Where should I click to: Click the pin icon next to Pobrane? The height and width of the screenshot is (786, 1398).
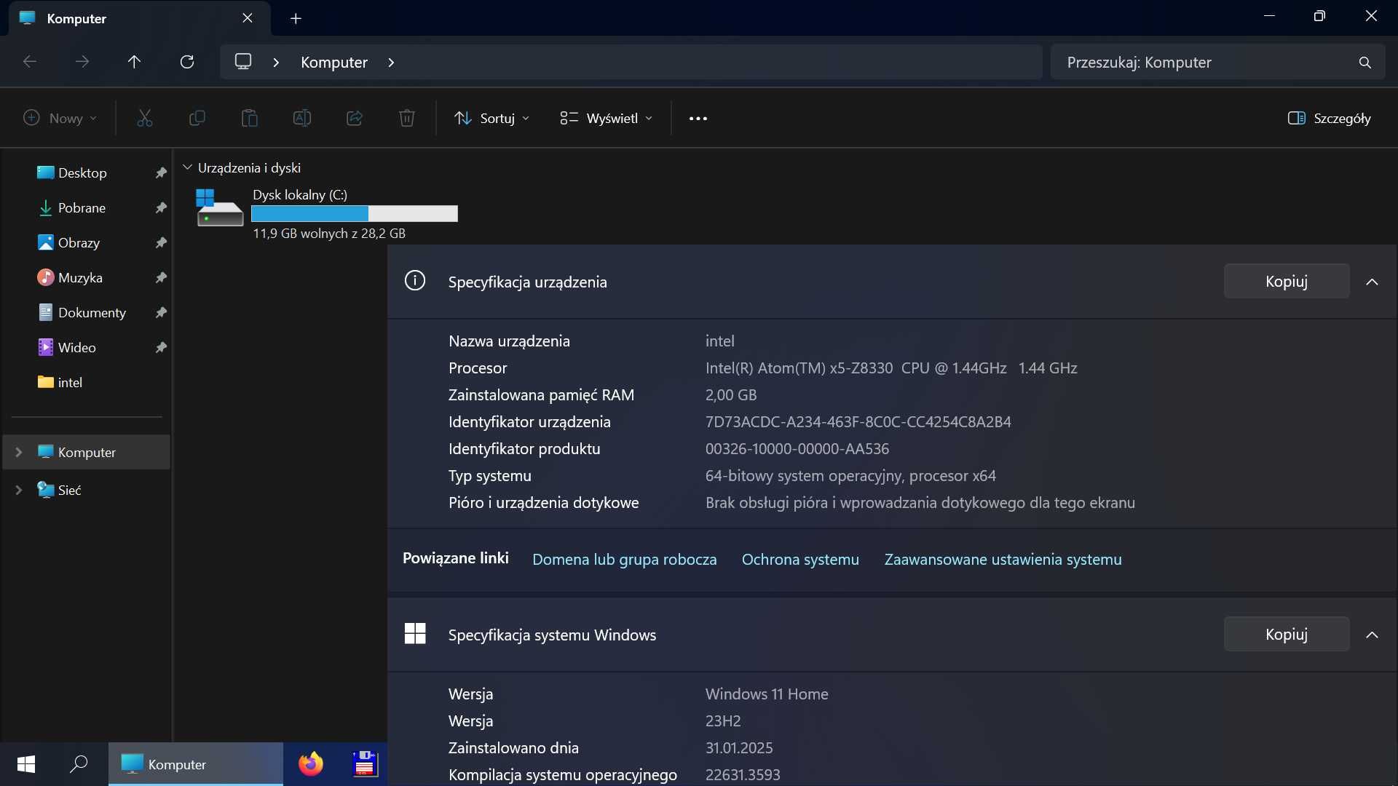(x=161, y=207)
